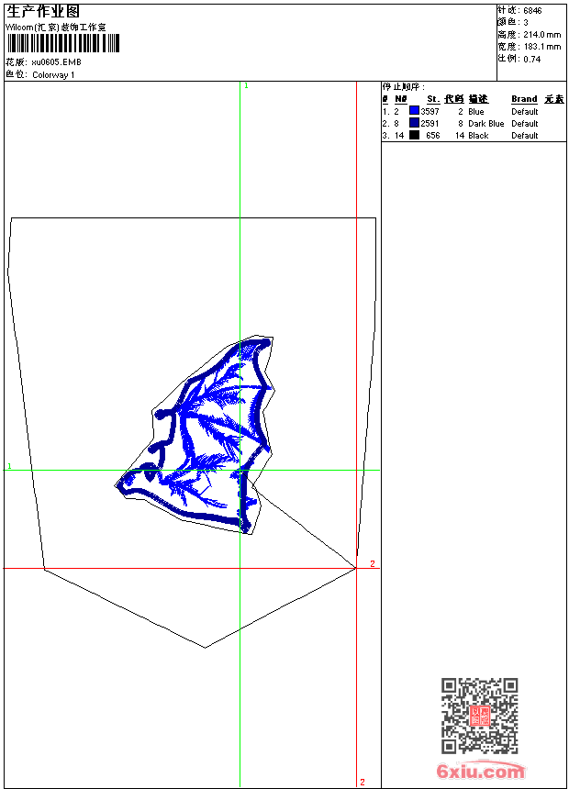Image resolution: width=569 pixels, height=789 pixels.
Task: Click the green marker 1 at the left edge
Action: 9,466
